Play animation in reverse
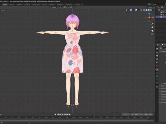 click(63, 114)
